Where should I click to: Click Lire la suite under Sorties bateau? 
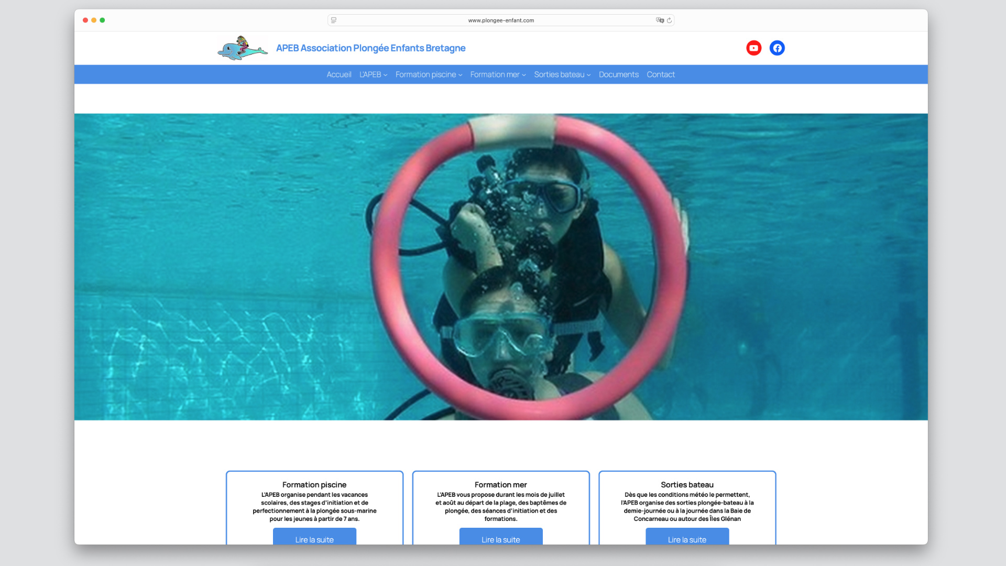687,537
